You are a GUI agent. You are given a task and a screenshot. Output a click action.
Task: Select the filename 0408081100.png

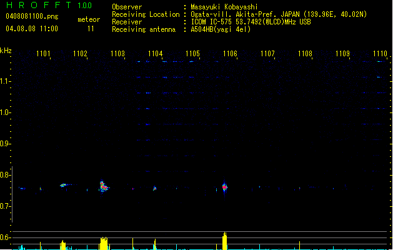coord(32,16)
